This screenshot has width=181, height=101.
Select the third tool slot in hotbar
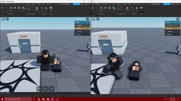(x=51, y=89)
